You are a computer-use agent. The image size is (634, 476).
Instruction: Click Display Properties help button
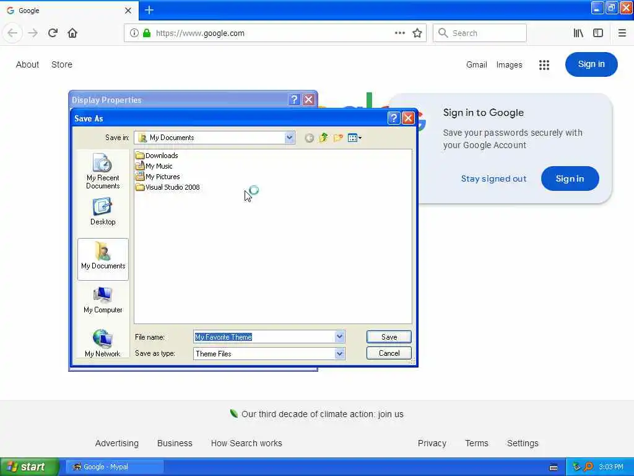[294, 100]
